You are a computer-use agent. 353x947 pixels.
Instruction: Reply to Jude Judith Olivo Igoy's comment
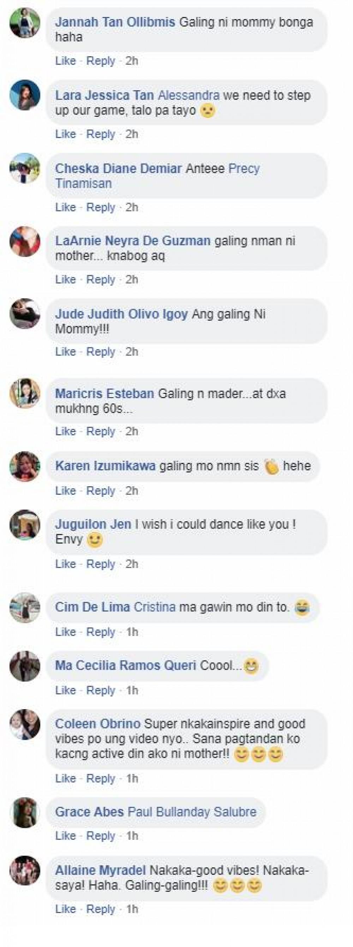point(101,352)
